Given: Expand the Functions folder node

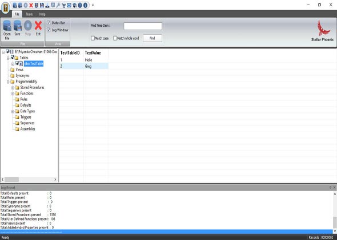Looking at the screenshot, I should pos(13,93).
